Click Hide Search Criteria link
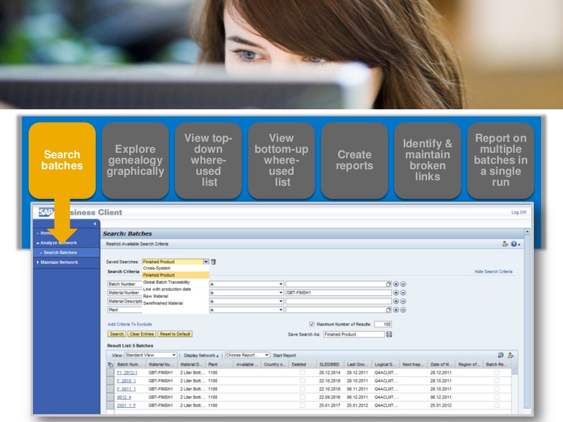The image size is (563, 422). (x=493, y=271)
